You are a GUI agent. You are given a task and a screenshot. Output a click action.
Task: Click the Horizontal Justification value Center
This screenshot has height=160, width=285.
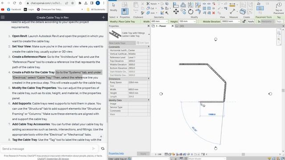click(x=138, y=50)
